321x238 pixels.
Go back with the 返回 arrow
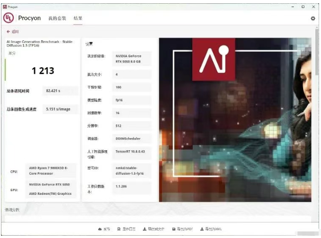(13, 31)
